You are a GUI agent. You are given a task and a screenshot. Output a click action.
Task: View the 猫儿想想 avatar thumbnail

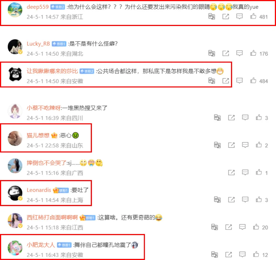(x=15, y=138)
